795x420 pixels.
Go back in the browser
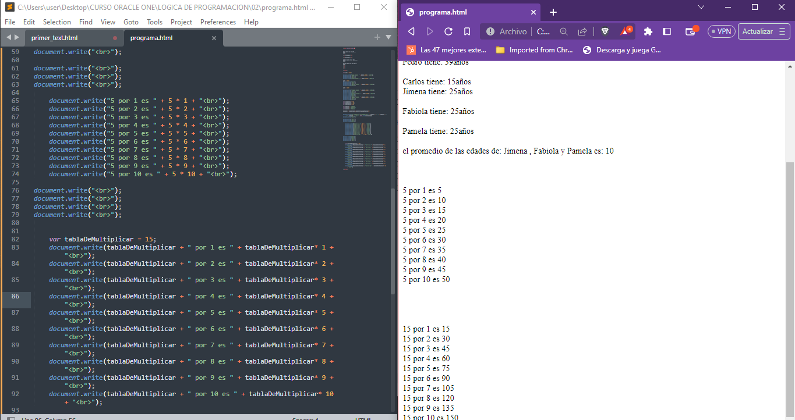click(411, 31)
